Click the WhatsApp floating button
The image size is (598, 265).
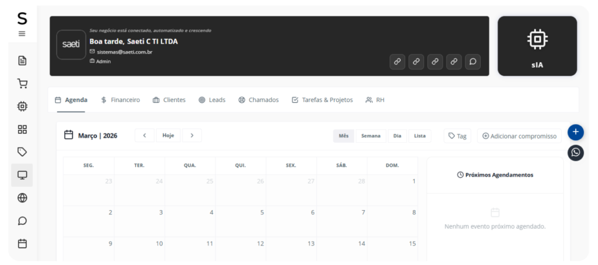click(x=575, y=153)
